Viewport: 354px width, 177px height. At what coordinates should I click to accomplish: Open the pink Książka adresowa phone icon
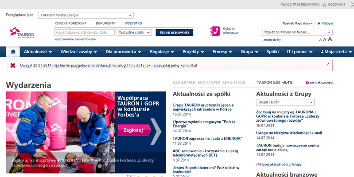pyautogui.click(x=215, y=31)
